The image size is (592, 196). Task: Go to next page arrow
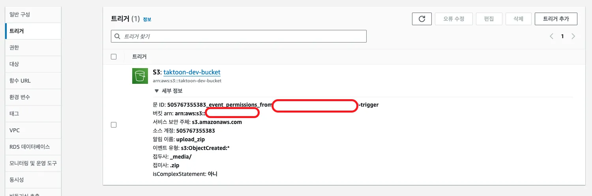pyautogui.click(x=573, y=36)
